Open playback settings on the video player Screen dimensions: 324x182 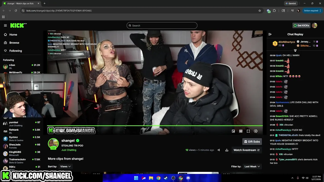coord(256,131)
